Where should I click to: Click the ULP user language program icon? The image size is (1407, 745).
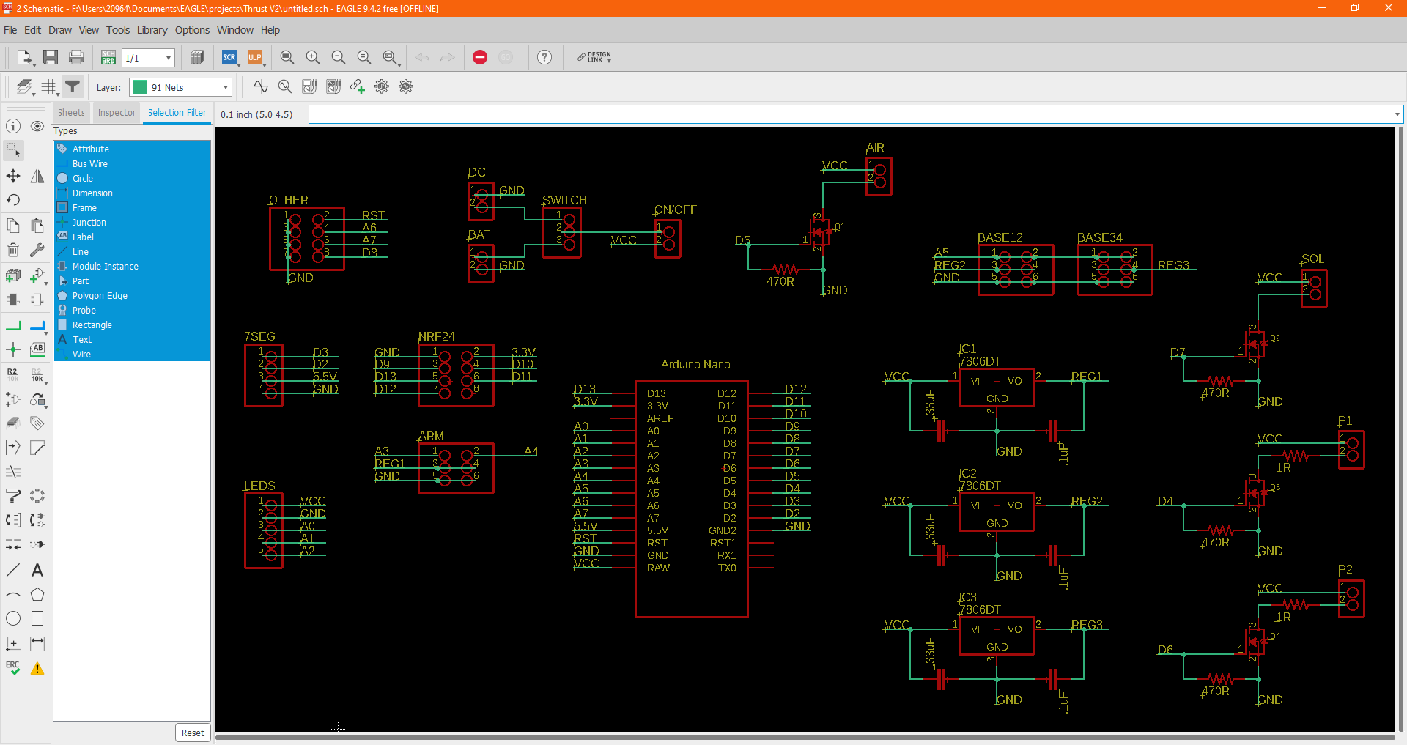(x=254, y=57)
